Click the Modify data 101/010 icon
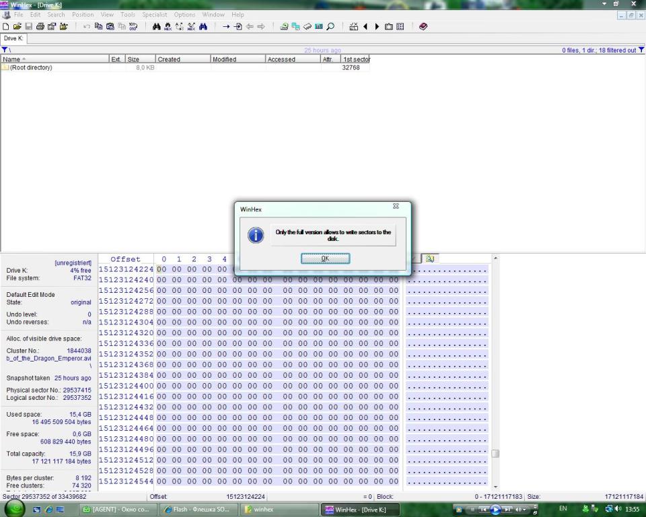Viewport: 646px width, 517px height. click(133, 26)
